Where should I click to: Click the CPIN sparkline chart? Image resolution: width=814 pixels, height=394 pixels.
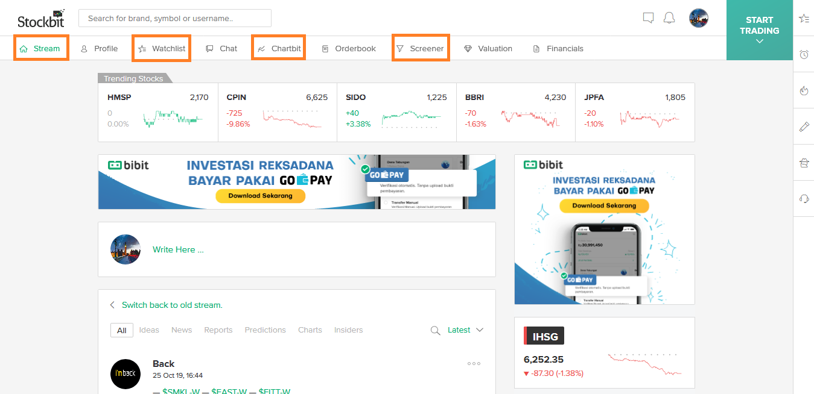(x=293, y=118)
